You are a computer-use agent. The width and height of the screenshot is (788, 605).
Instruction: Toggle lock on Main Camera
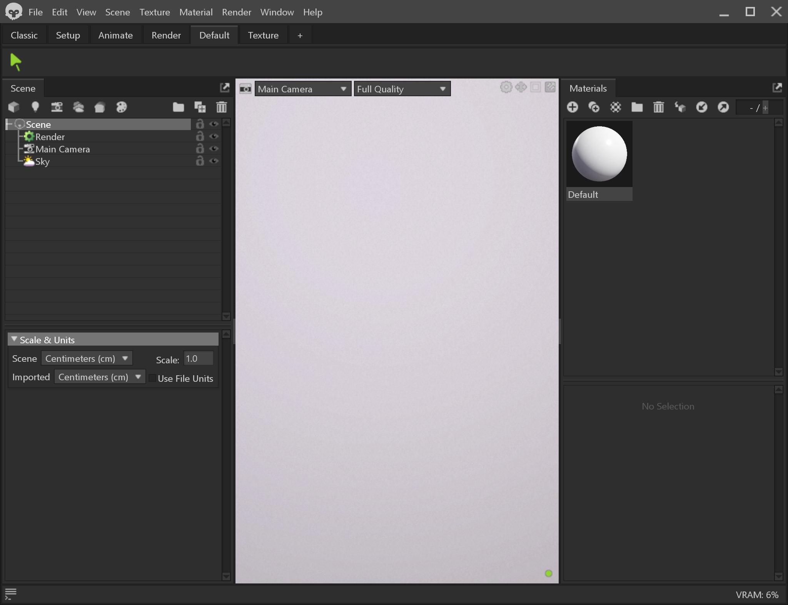click(x=200, y=149)
